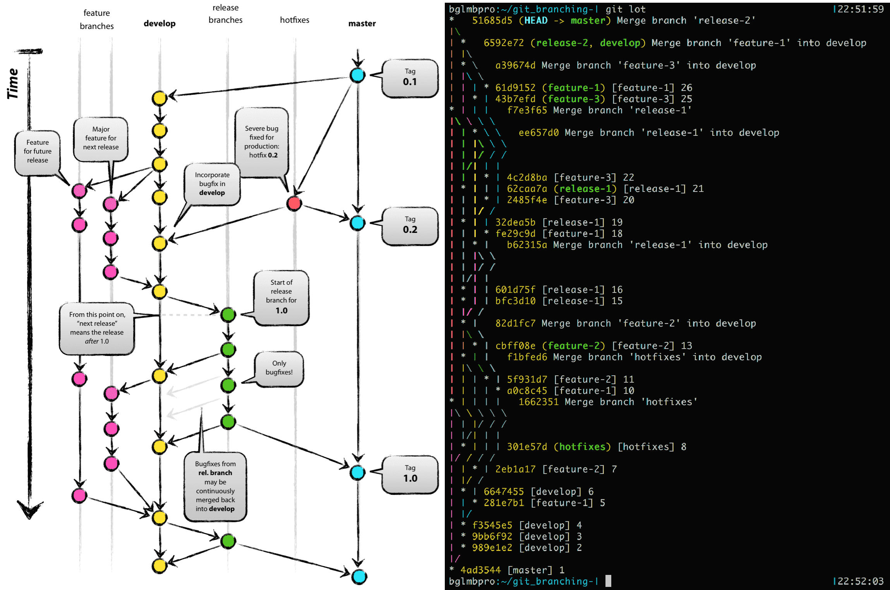890x590 pixels.
Task: Click the 'release-2, develop' ref label
Action: point(588,43)
